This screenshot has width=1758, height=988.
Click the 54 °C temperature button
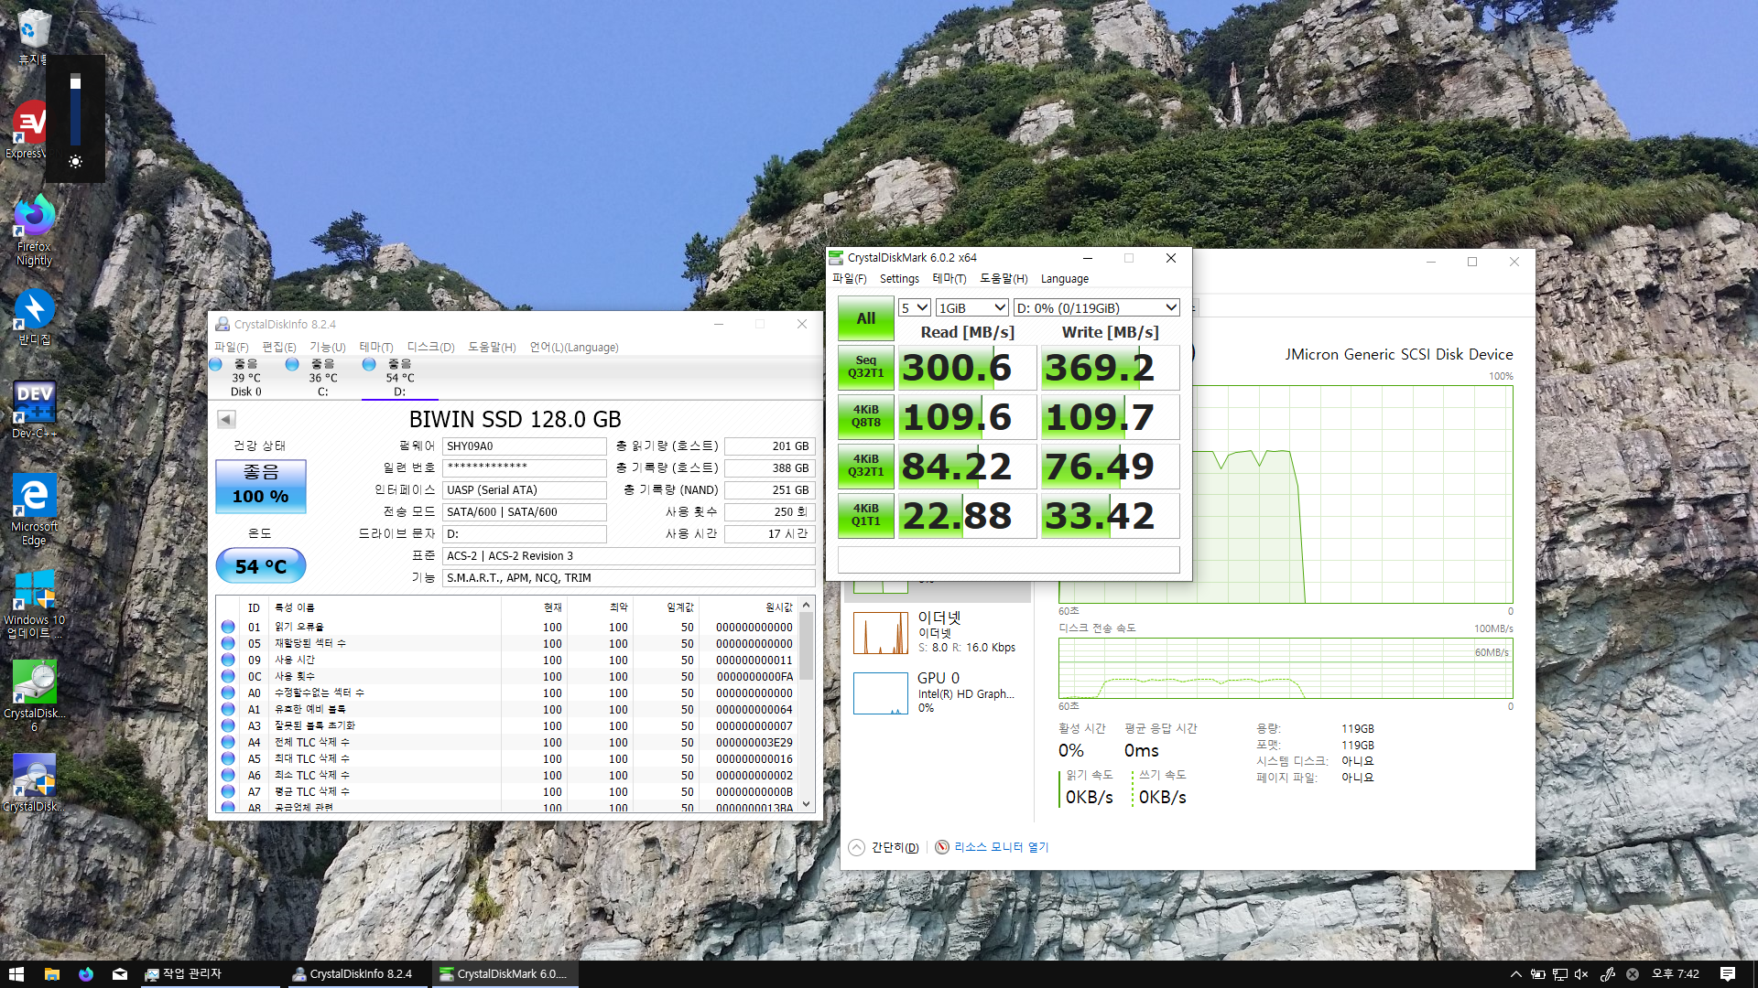(x=260, y=566)
